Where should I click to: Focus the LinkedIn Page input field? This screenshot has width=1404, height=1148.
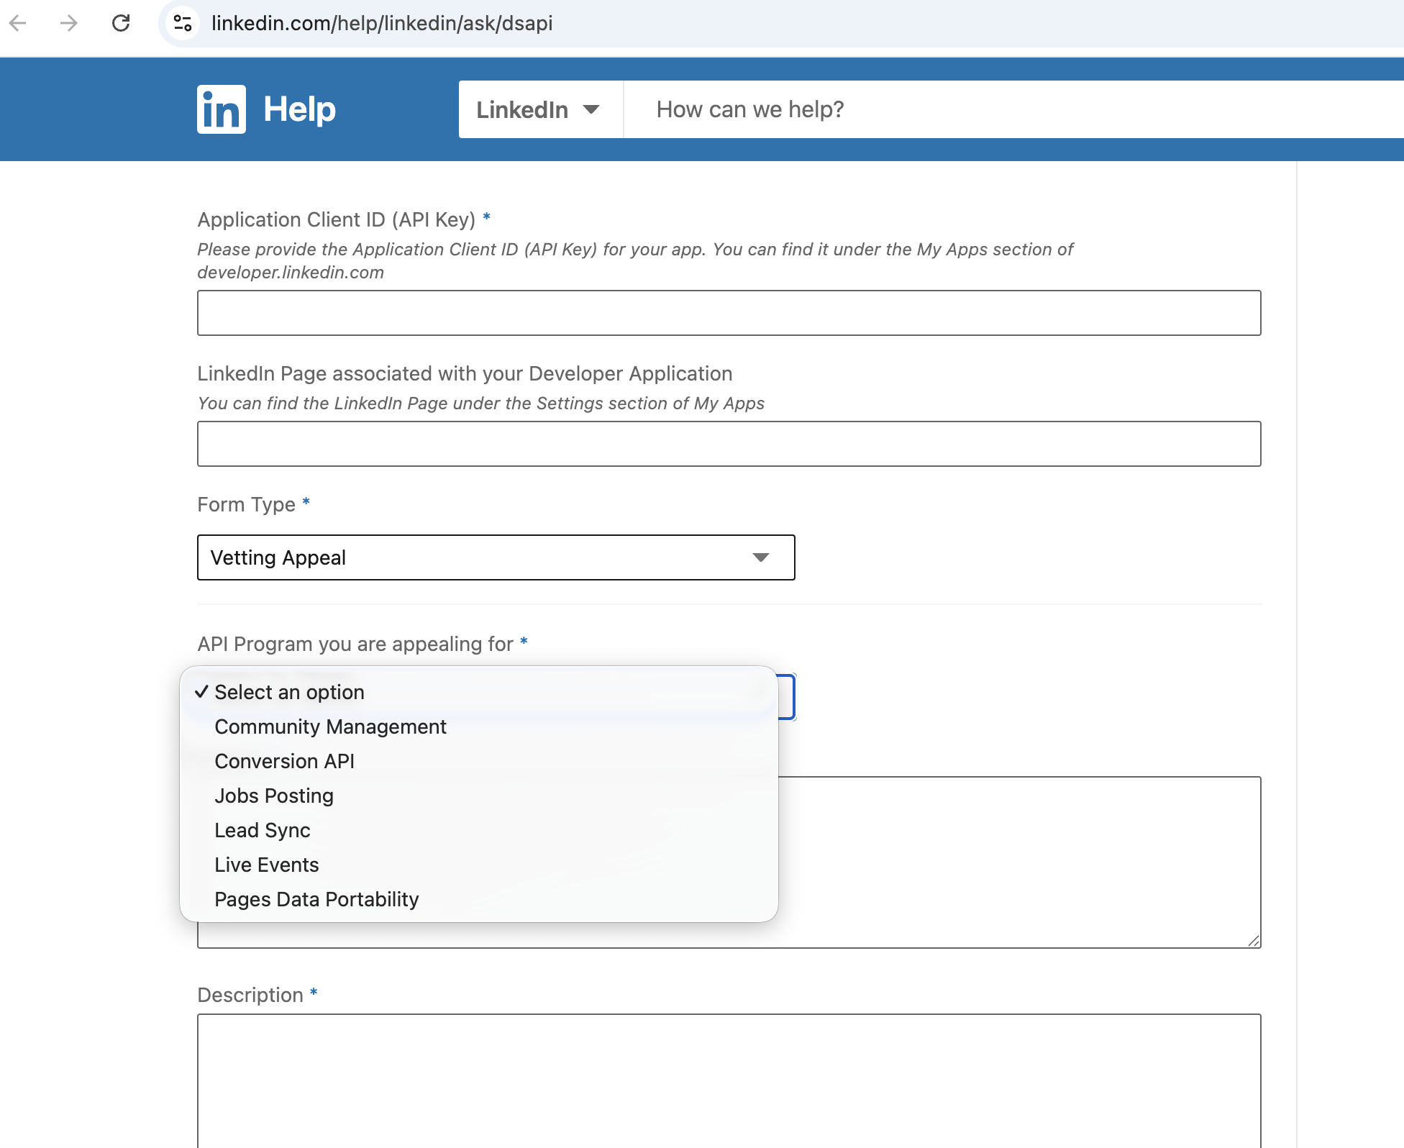729,444
